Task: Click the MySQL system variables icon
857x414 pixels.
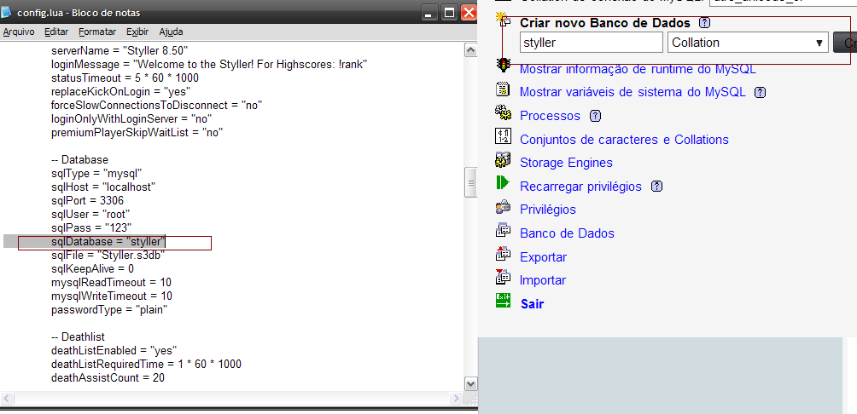Action: pyautogui.click(x=502, y=89)
